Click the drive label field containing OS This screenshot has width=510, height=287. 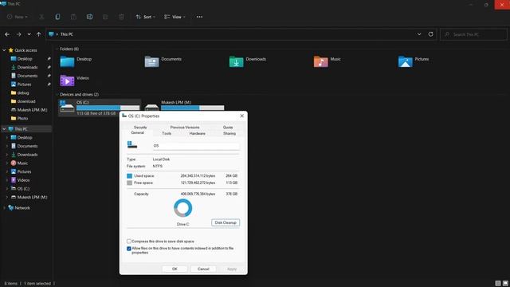(x=196, y=146)
